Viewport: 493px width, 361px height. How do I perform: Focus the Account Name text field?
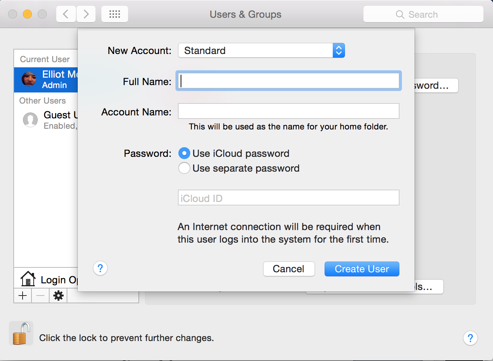289,111
